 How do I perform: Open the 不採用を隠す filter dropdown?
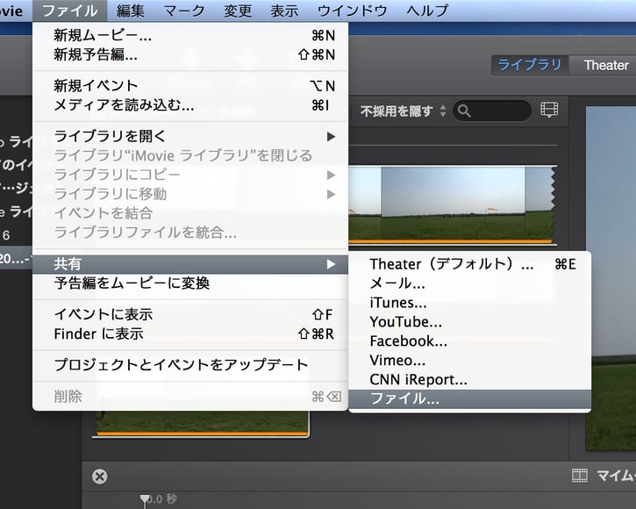403,111
